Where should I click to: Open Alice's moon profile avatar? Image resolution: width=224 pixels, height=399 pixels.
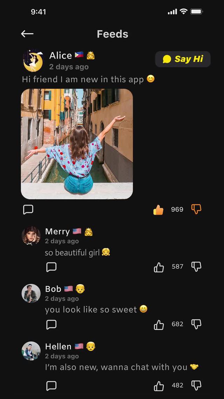[x=33, y=60]
